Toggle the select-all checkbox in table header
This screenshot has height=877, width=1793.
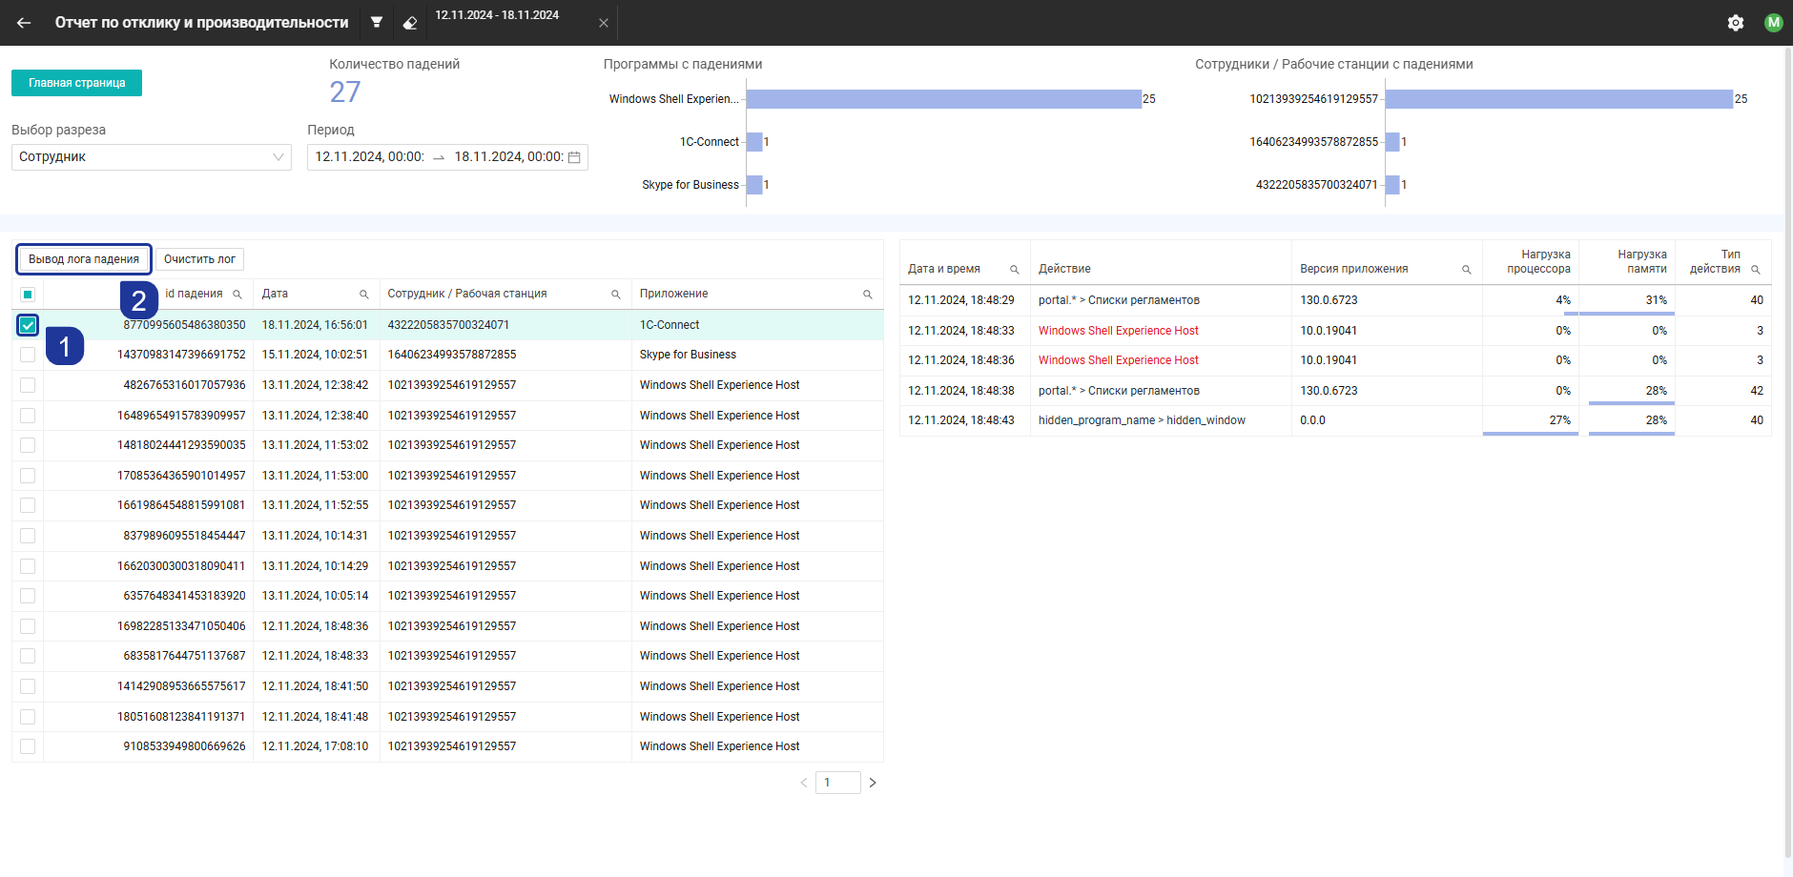[28, 295]
